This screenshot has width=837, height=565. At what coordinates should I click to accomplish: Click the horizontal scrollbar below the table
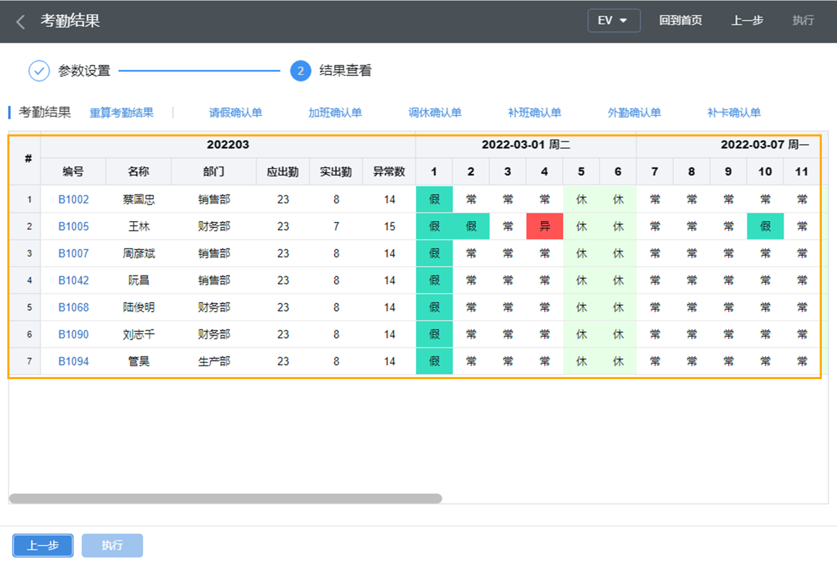point(225,499)
